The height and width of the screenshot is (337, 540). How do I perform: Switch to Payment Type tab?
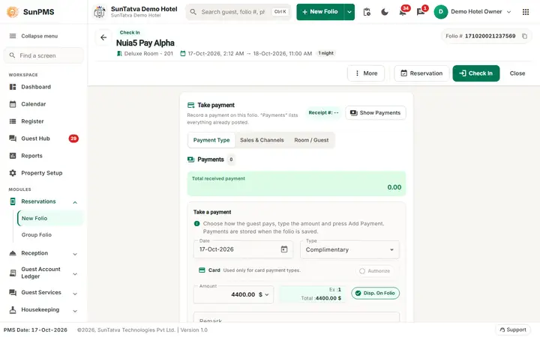pyautogui.click(x=211, y=140)
